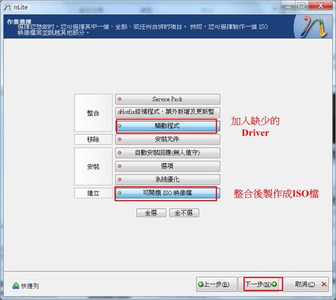This screenshot has height=300, width=336.
Task: Toggle the 安裝元件 removal option
Action: (x=167, y=139)
